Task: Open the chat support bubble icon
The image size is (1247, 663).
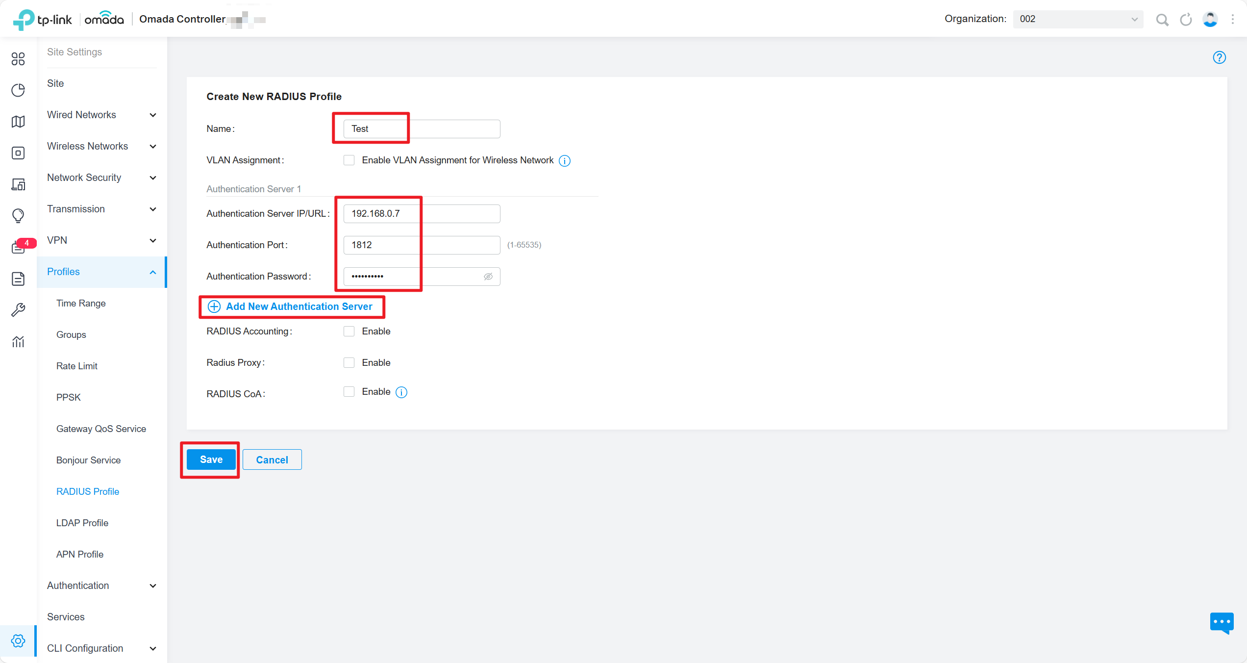Action: point(1222,623)
